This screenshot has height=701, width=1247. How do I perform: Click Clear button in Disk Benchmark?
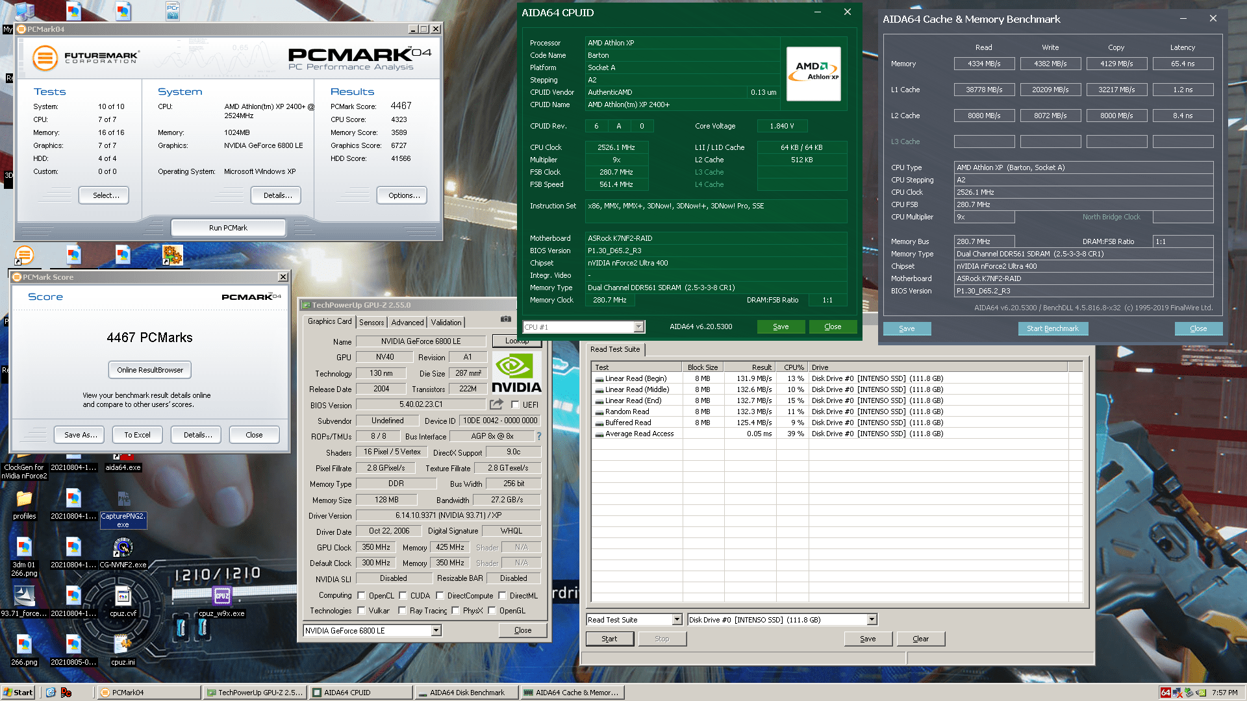click(920, 639)
